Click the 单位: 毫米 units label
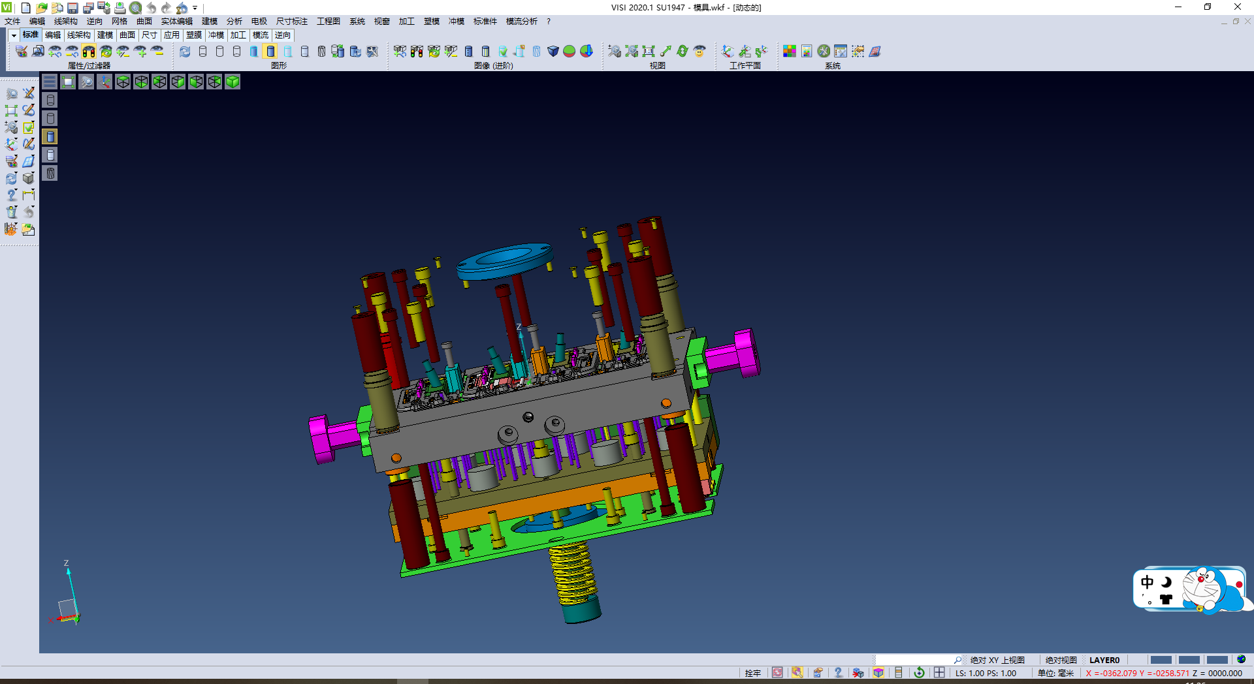1254x684 pixels. [1055, 673]
